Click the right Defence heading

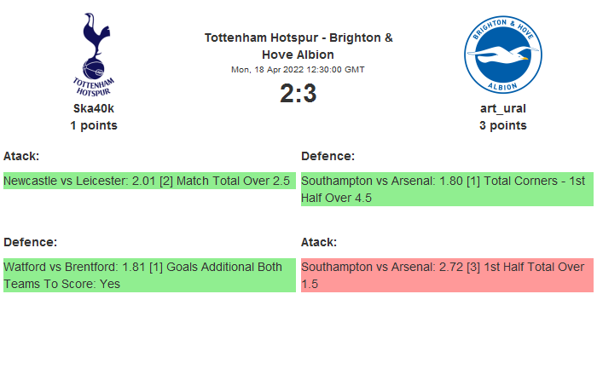[x=327, y=156]
